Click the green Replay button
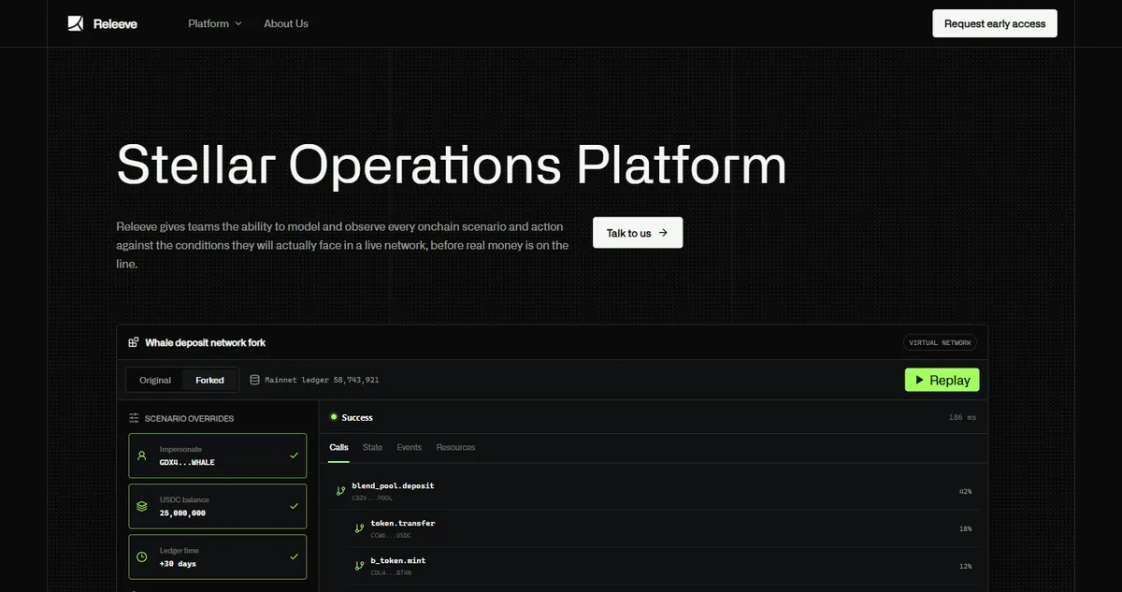The height and width of the screenshot is (592, 1122). [942, 380]
